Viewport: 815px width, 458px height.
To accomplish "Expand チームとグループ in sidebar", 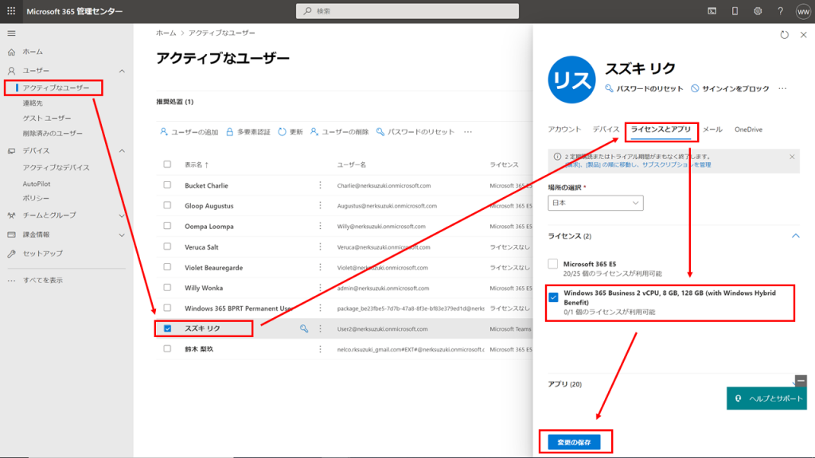I will (x=121, y=215).
